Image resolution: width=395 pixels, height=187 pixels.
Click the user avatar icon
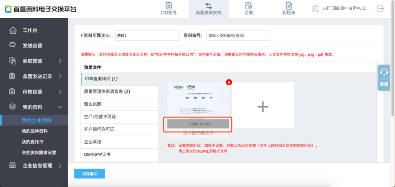pos(316,9)
